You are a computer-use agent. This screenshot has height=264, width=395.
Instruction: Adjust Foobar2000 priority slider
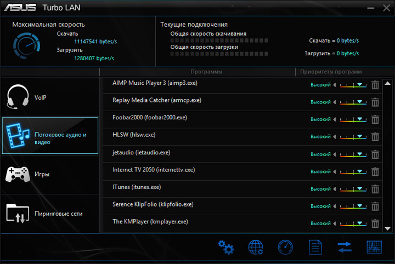[x=353, y=119]
